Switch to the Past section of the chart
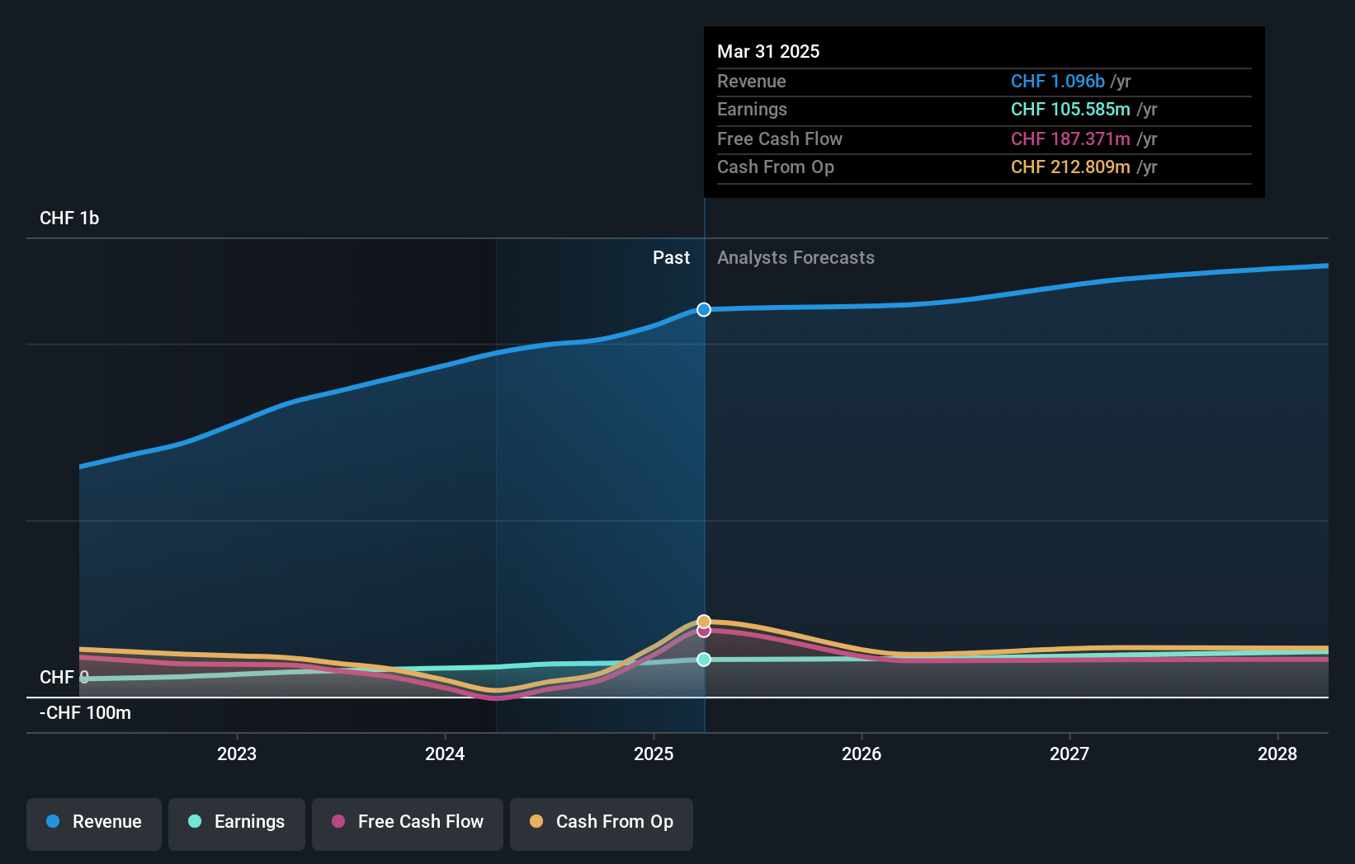Image resolution: width=1355 pixels, height=864 pixels. (x=671, y=257)
